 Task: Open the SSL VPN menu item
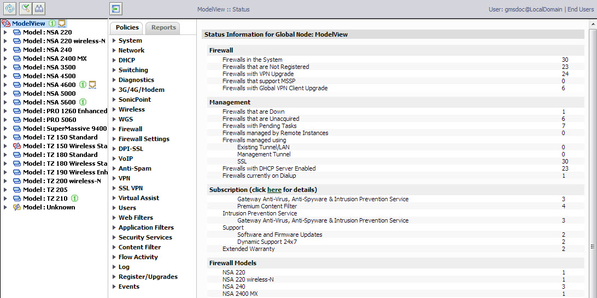point(131,189)
